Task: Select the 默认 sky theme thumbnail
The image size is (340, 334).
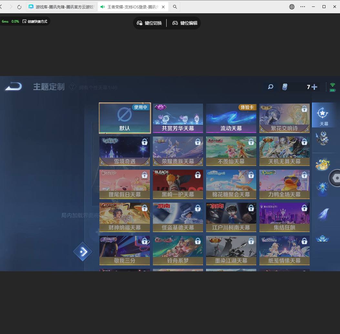Action: click(125, 118)
